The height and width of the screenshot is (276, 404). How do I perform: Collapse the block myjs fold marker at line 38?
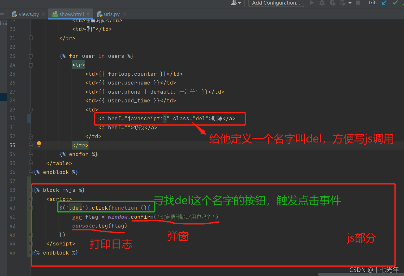coord(31,190)
